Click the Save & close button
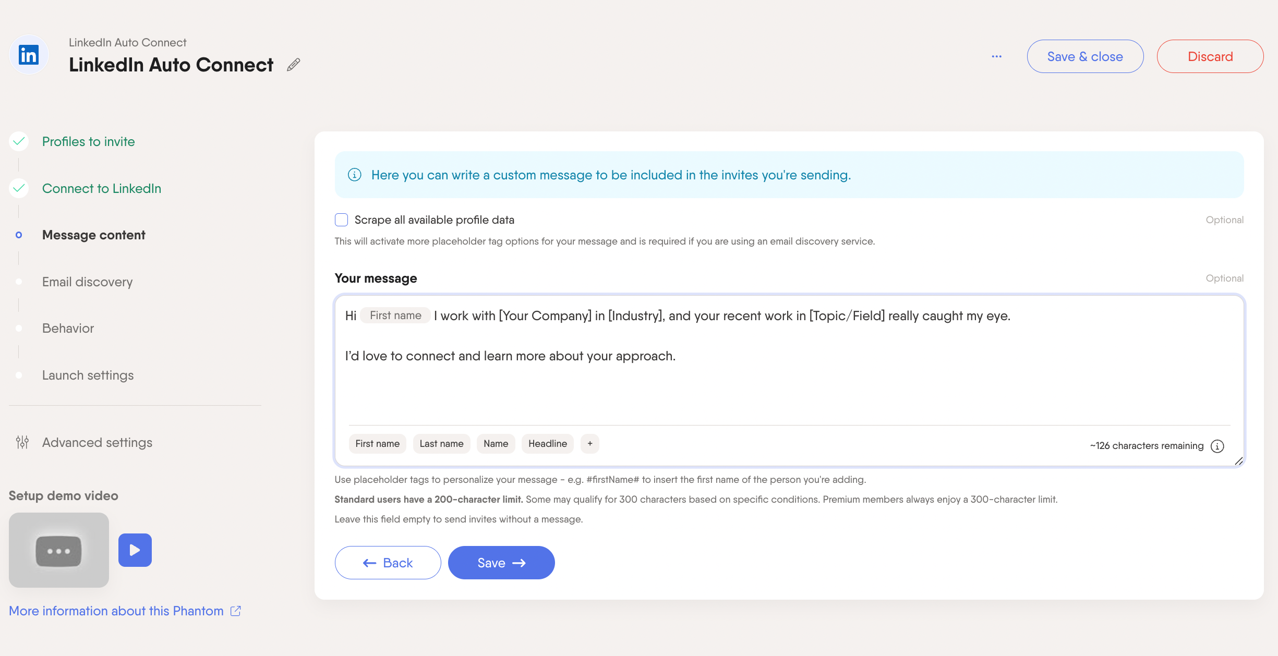1278x656 pixels. pos(1085,56)
